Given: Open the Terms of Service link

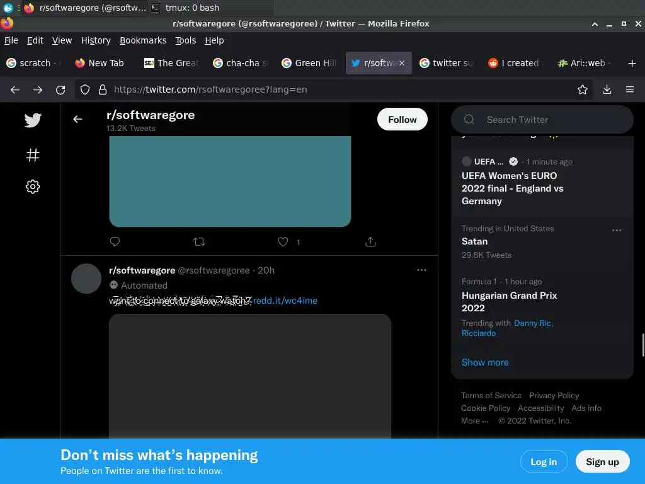Looking at the screenshot, I should [x=491, y=396].
